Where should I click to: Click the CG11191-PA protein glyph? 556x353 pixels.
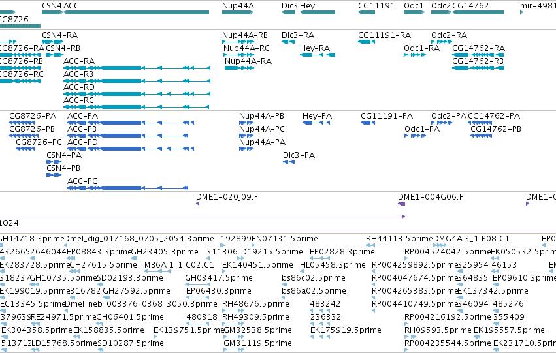[x=368, y=123]
